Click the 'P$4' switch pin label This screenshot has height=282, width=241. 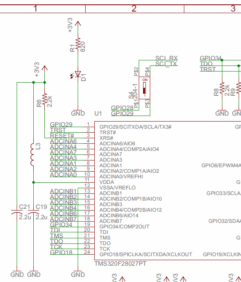[x=147, y=71]
